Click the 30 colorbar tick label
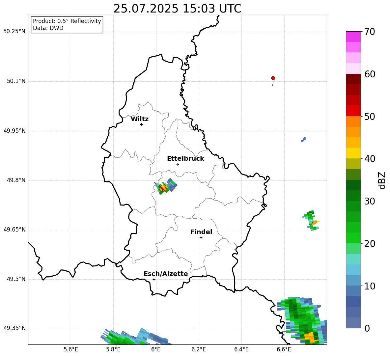The width and height of the screenshot is (390, 356). pyautogui.click(x=370, y=201)
